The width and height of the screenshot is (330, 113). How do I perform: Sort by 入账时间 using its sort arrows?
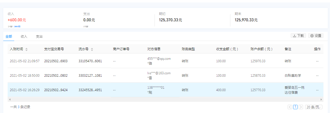pos(26,49)
